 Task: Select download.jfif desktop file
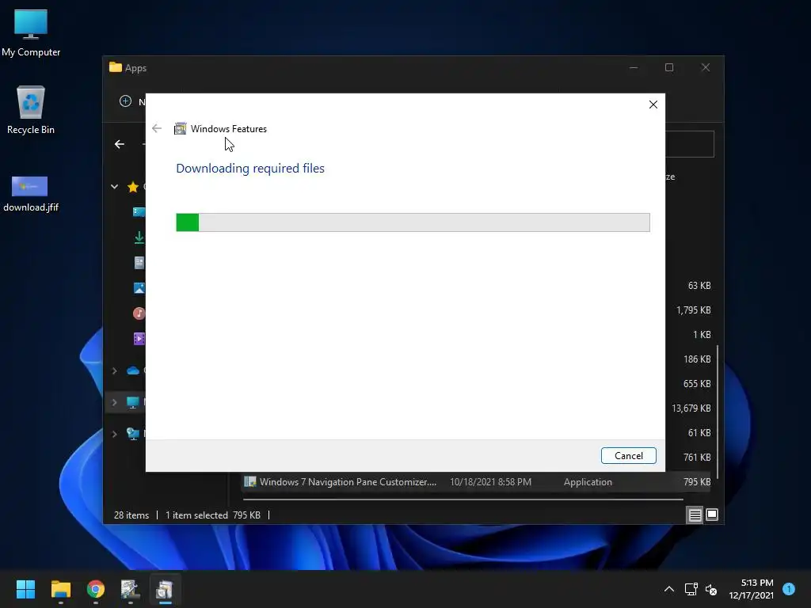click(x=31, y=194)
